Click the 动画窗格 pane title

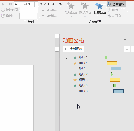[x=73, y=41]
